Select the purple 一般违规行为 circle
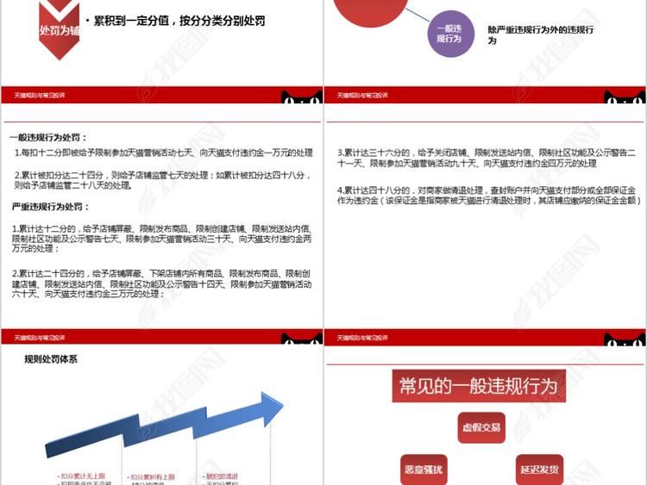 point(449,34)
